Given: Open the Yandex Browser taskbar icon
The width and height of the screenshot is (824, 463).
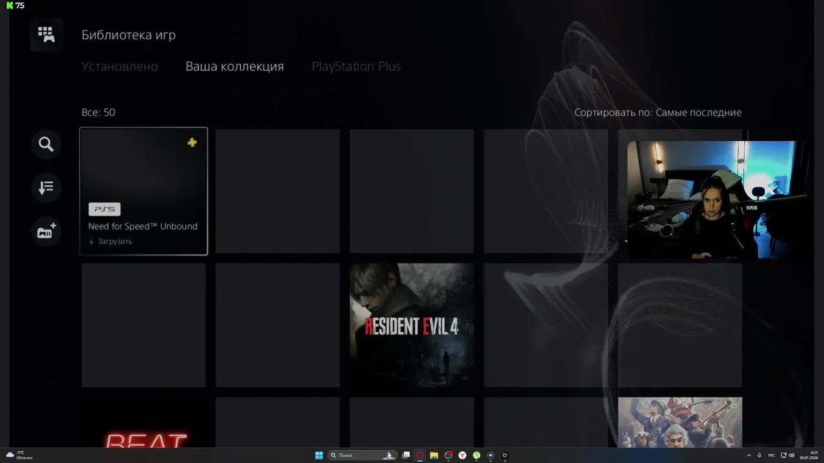Looking at the screenshot, I should click(x=462, y=455).
